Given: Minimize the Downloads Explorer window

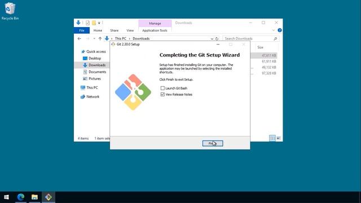Looking at the screenshot, I should 250,23.
